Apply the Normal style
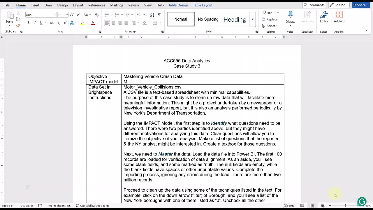Viewport: 373px width, 210px height. click(x=181, y=19)
